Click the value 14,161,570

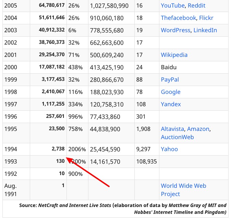click(x=105, y=162)
